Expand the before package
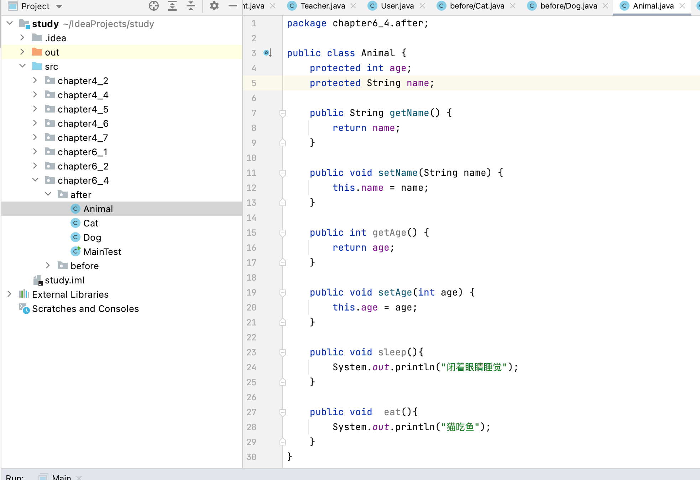 [x=48, y=266]
